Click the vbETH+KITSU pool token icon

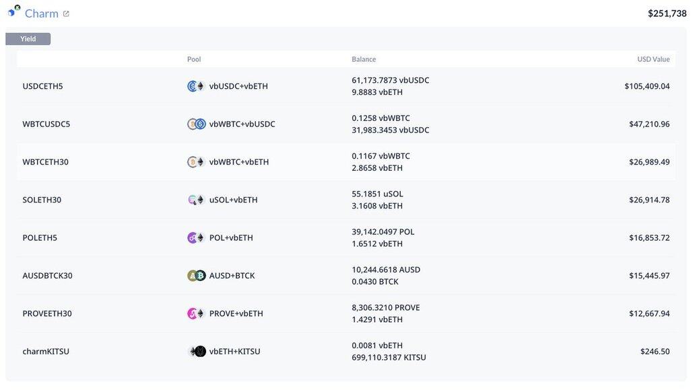[196, 352]
